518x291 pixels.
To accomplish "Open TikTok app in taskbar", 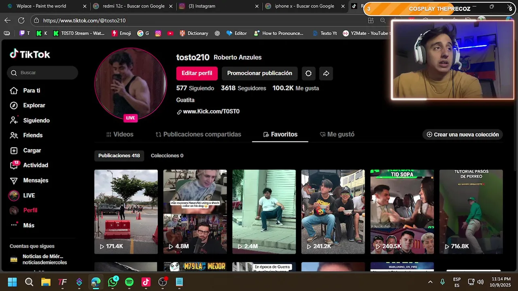I will 146,282.
